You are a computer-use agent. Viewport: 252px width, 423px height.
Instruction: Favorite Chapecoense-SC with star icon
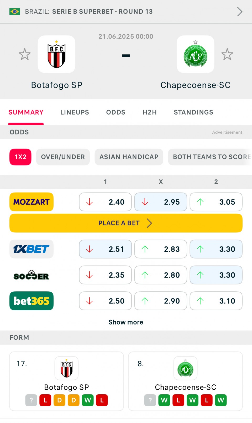tap(227, 54)
